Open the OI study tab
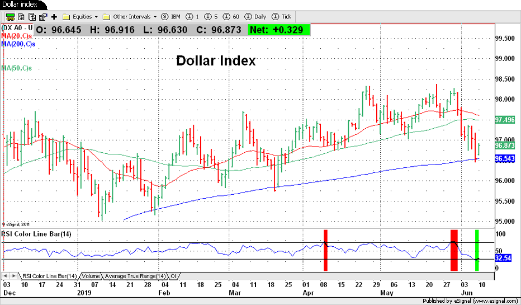The width and height of the screenshot is (521, 305). [x=173, y=276]
